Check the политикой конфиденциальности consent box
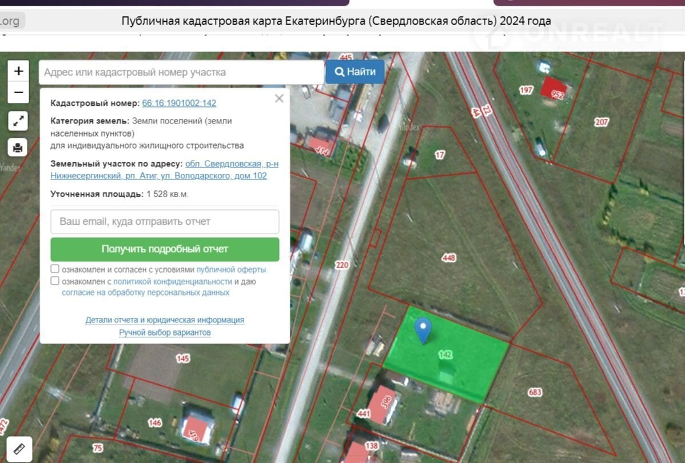Screen dimensions: 685x463 [x=55, y=281]
